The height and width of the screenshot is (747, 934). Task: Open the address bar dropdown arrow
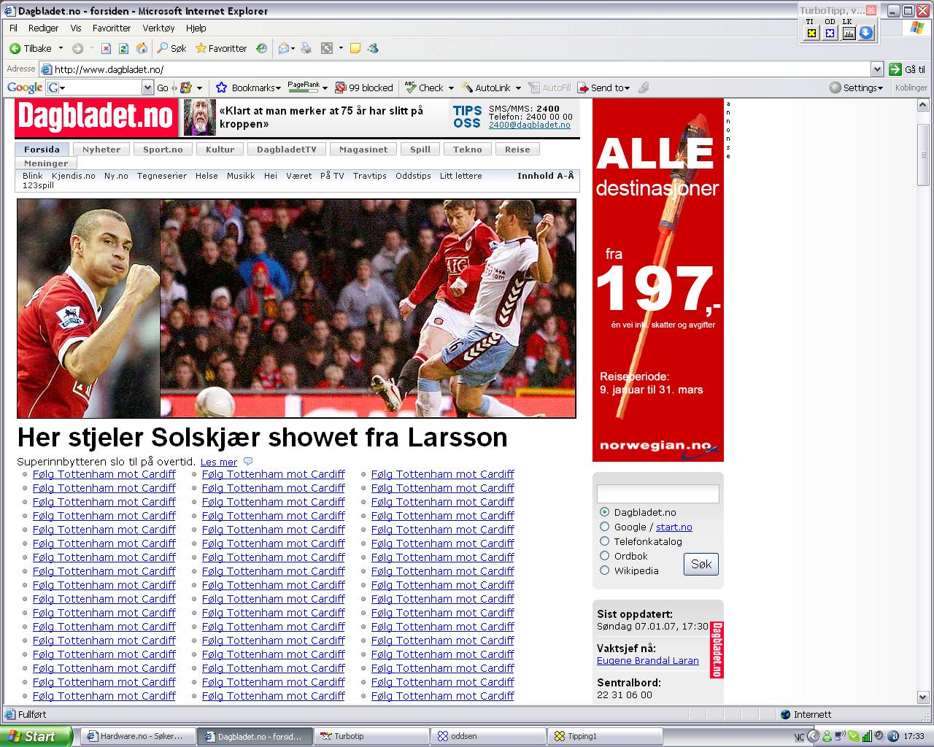[x=877, y=69]
